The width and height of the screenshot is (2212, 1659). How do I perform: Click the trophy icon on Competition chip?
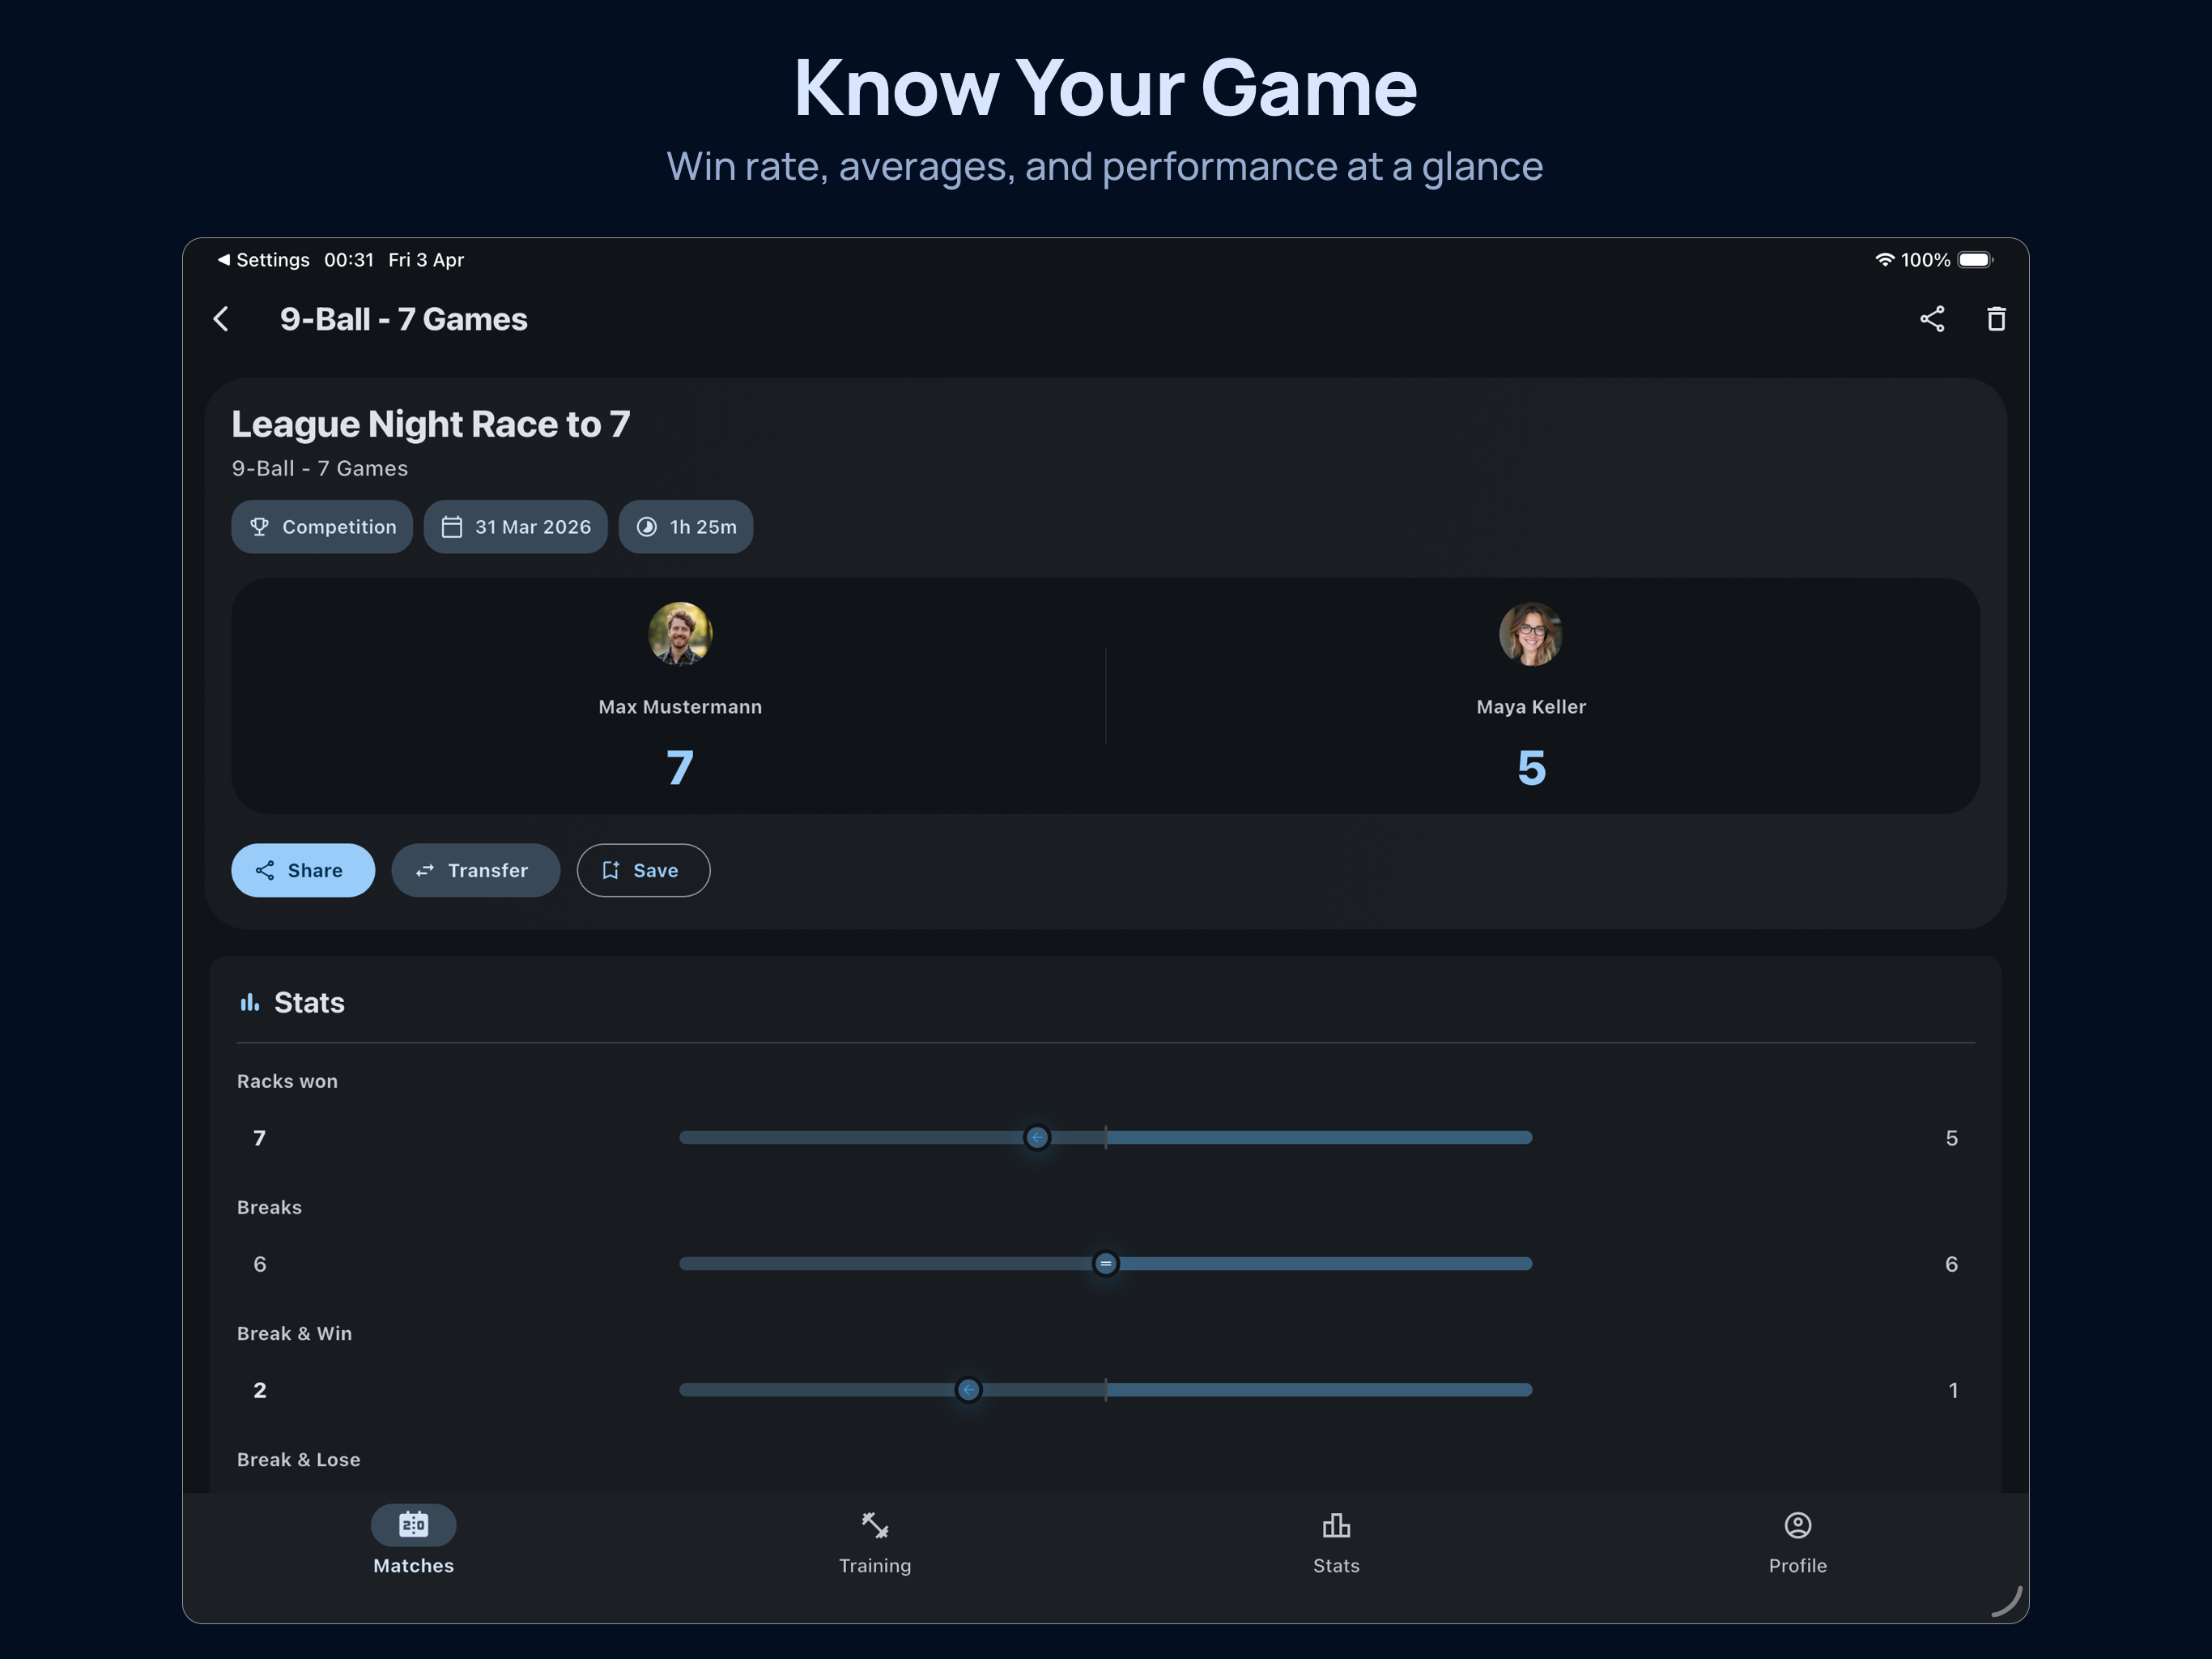click(259, 527)
